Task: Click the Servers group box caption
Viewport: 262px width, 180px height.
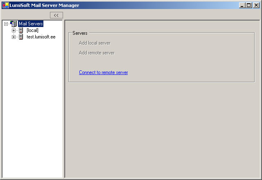Action: pos(80,33)
